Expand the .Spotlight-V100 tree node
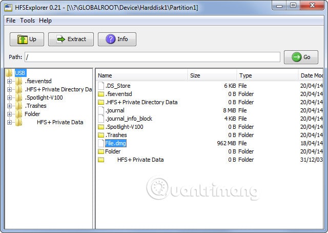 (9, 98)
